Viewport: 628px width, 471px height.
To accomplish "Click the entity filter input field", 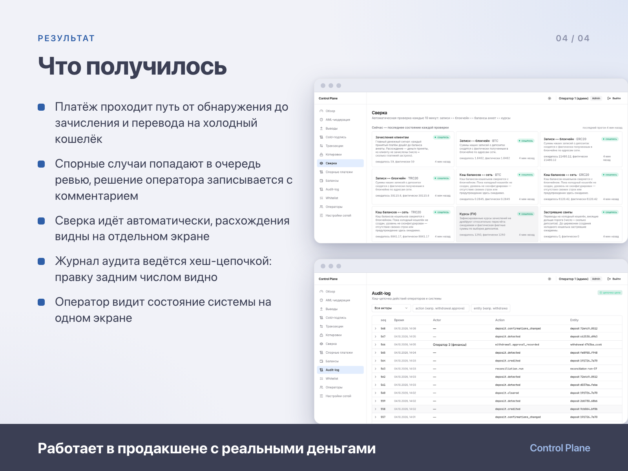I will point(491,308).
